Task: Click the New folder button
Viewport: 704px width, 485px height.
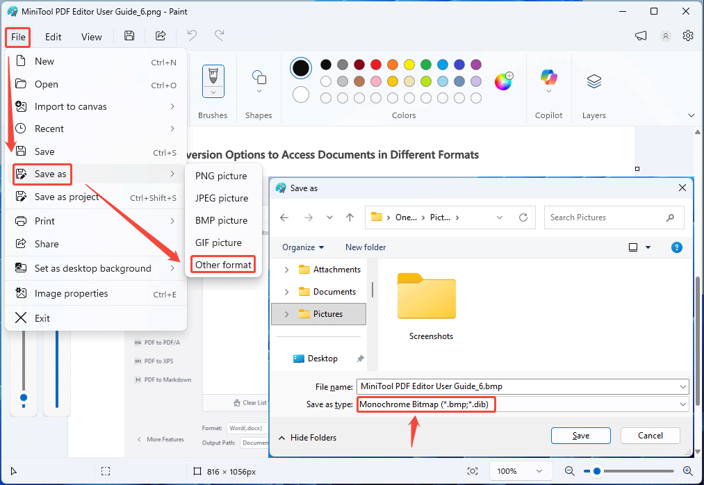Action: pyautogui.click(x=366, y=247)
